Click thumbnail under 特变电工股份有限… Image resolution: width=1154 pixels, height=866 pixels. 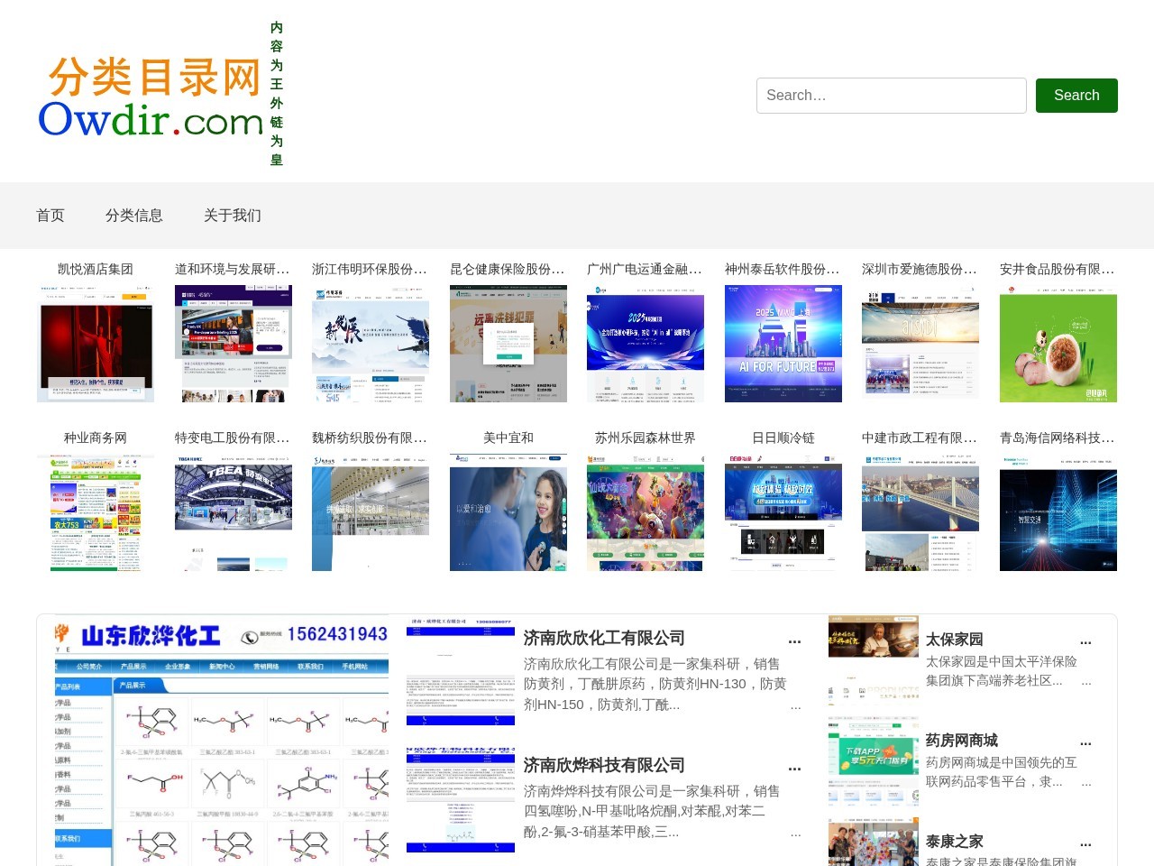[234, 512]
